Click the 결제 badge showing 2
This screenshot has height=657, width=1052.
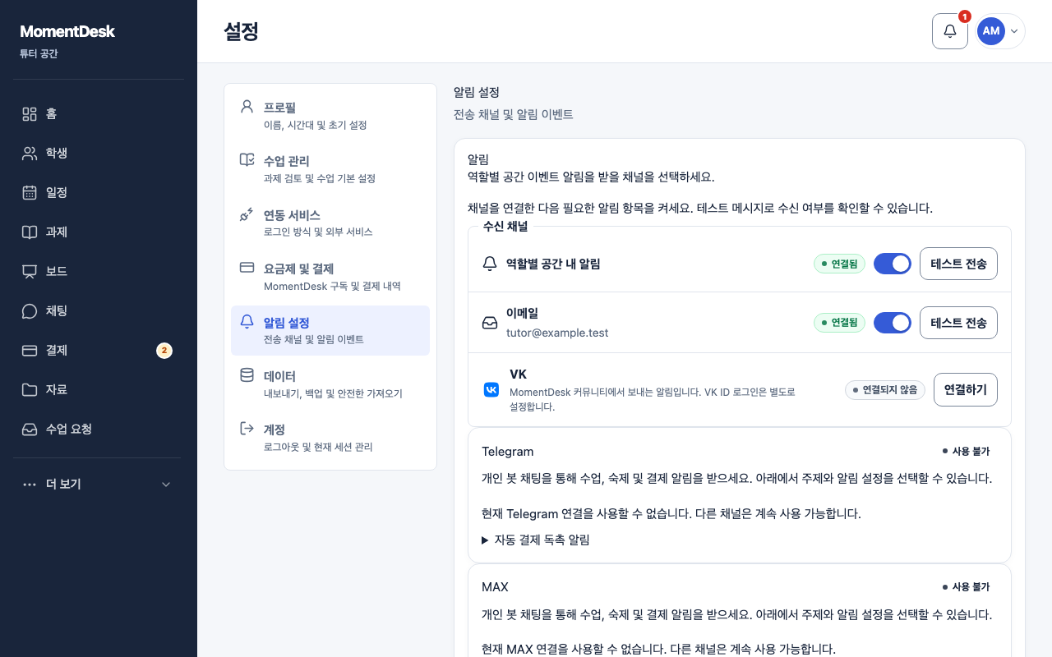coord(164,351)
